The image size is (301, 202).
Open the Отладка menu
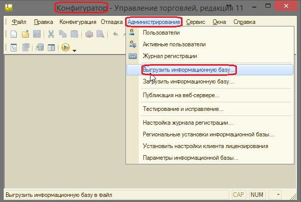point(112,22)
